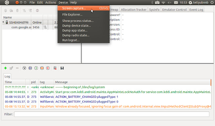Viewport: 215px width, 126px height.
Task: Open the Device menu
Action: [x=63, y=2]
